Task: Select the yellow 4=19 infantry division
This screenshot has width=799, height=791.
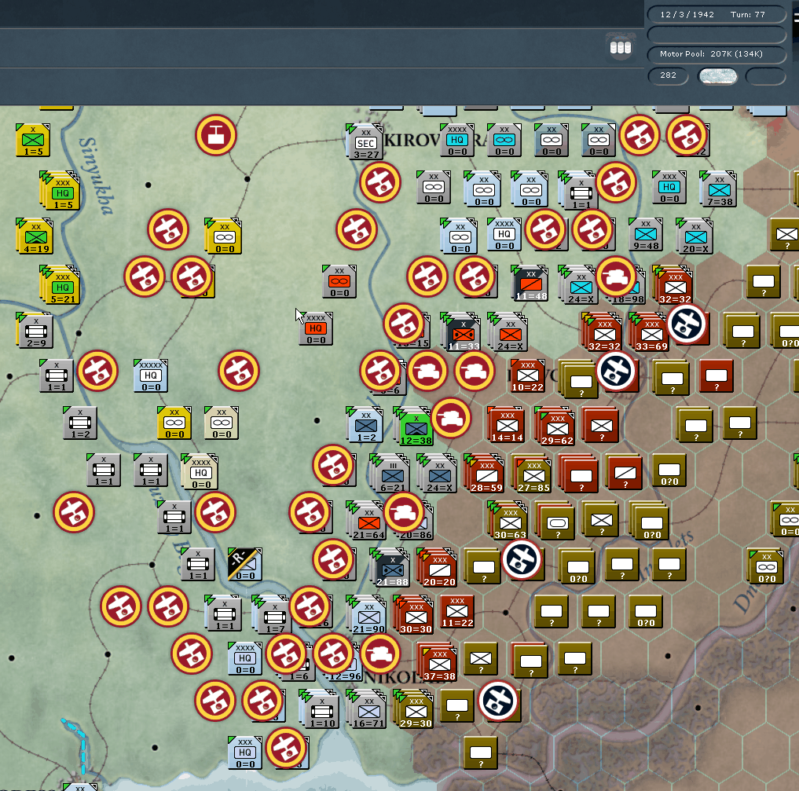Action: (x=35, y=236)
